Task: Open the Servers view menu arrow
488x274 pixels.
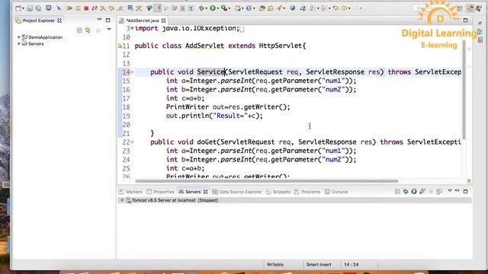Action: 450,191
